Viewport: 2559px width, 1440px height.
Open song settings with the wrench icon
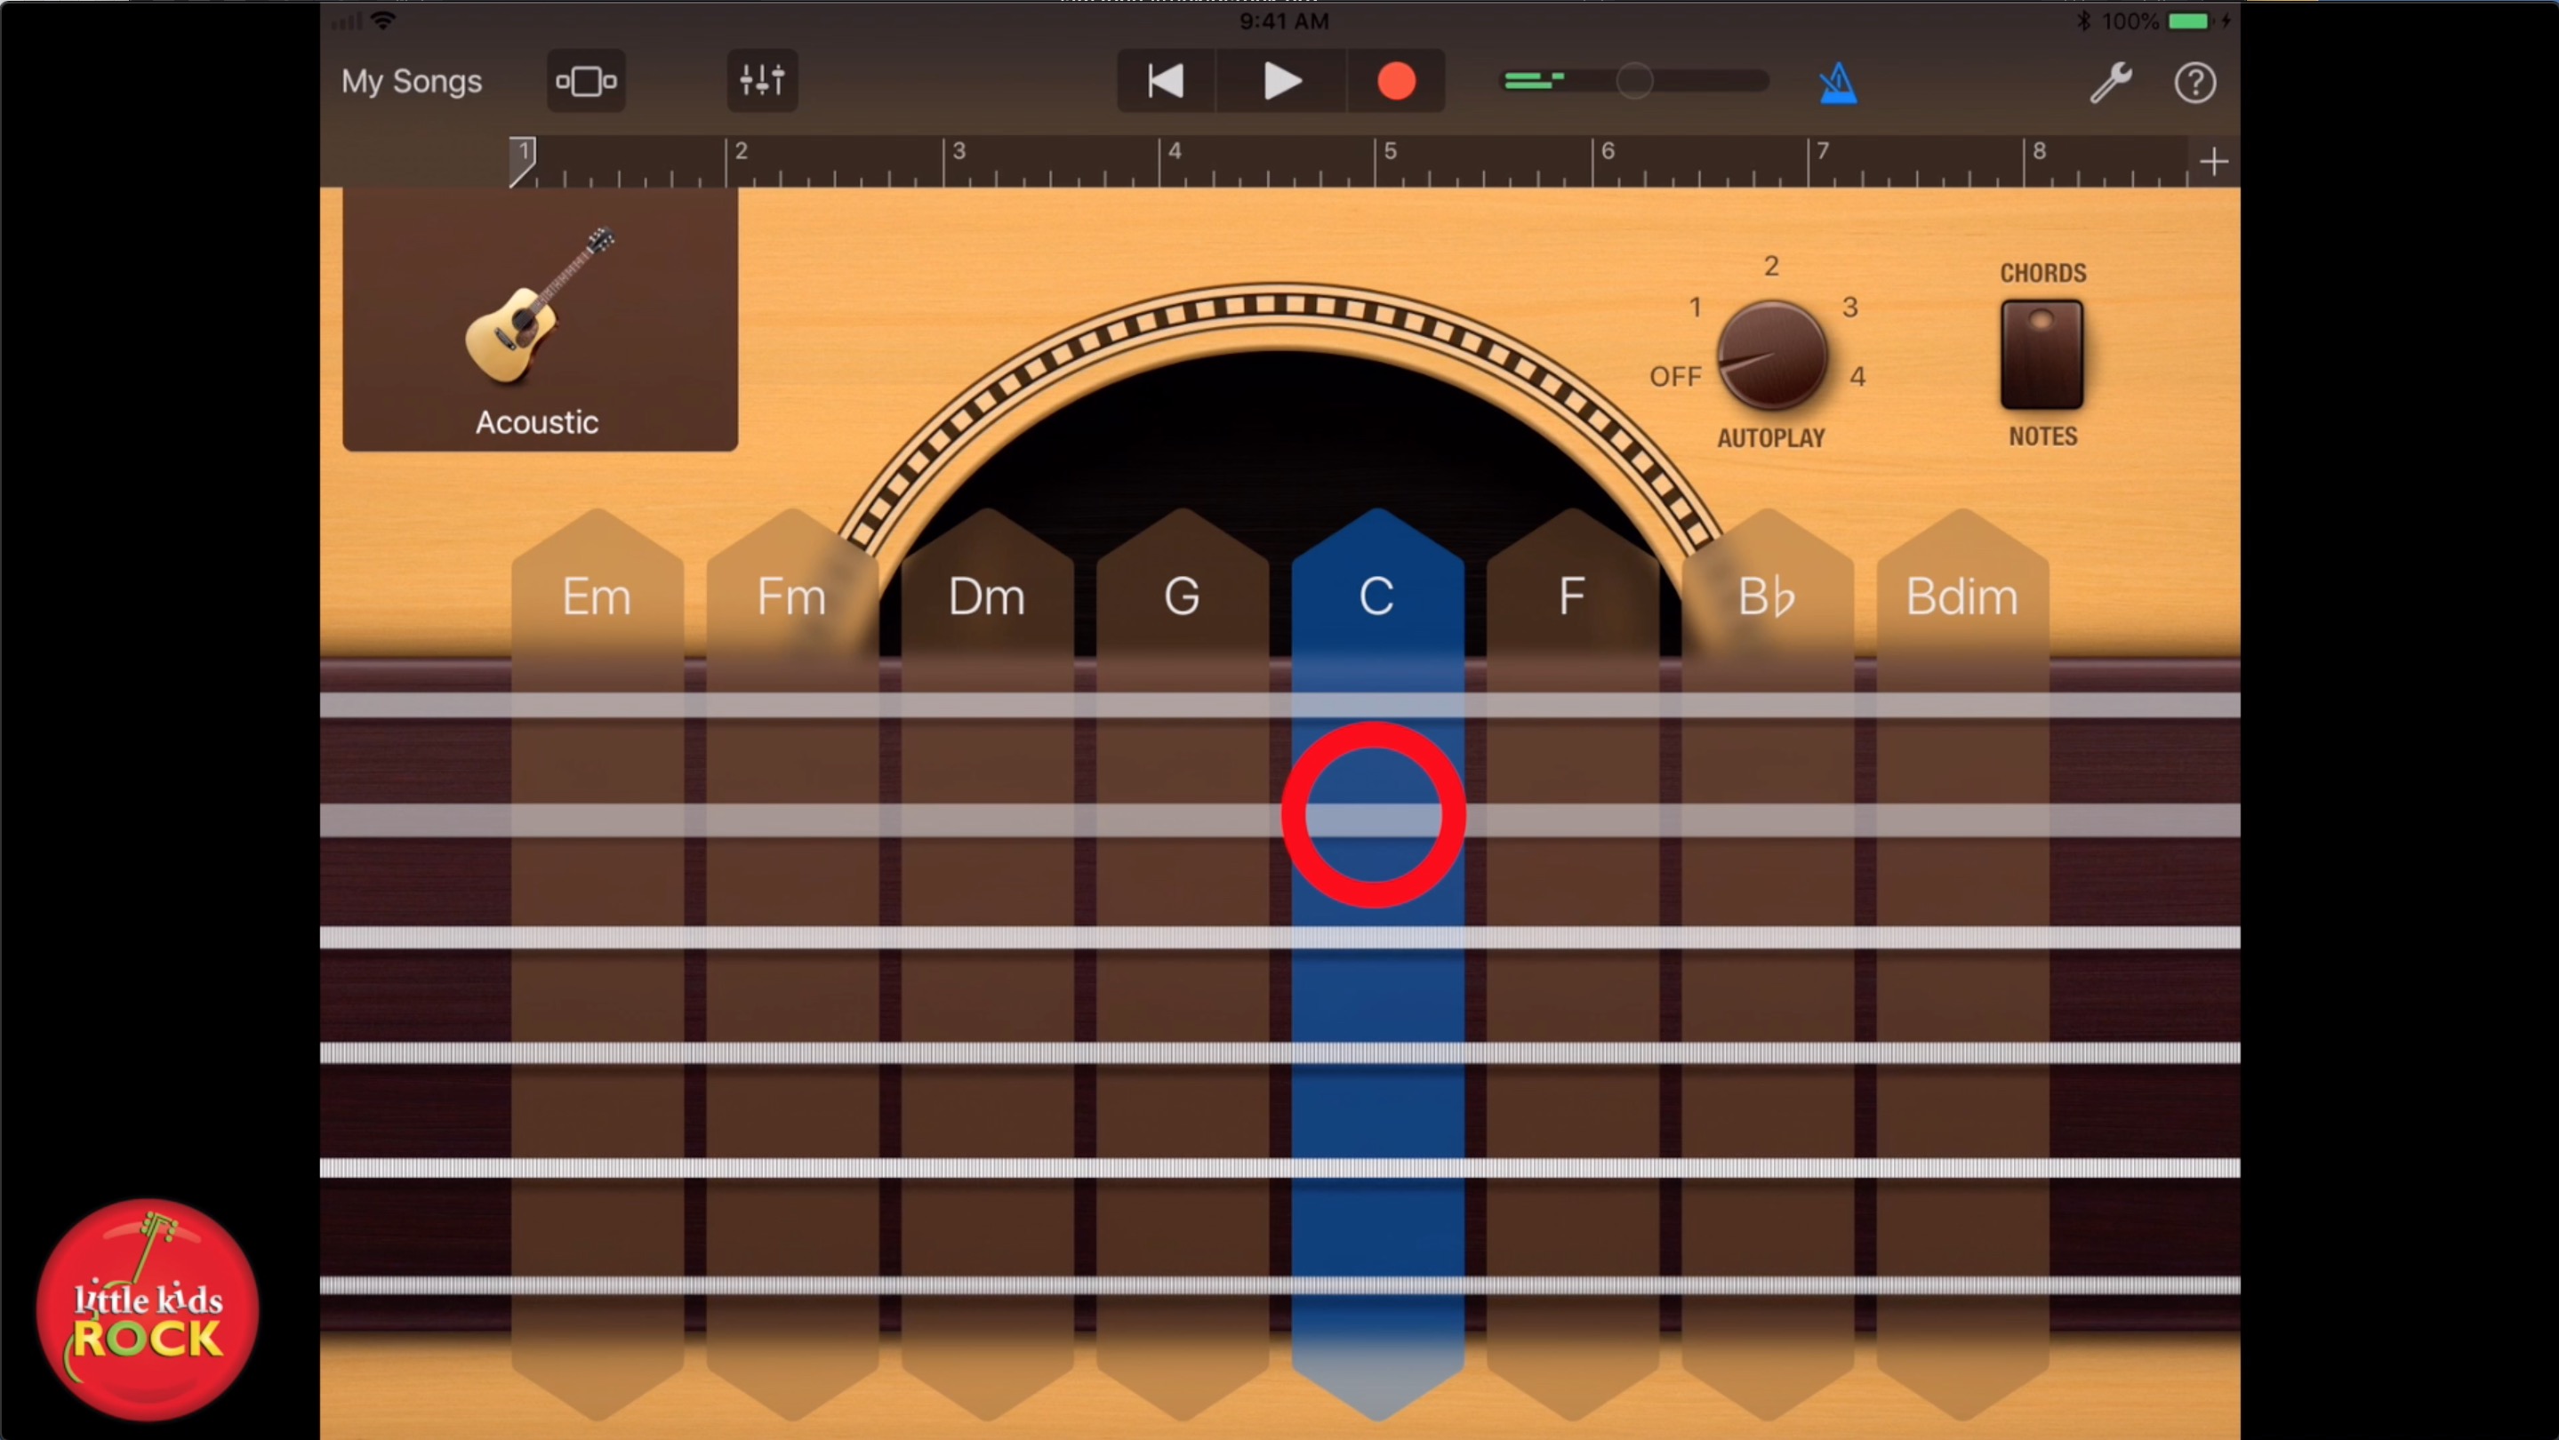[2111, 82]
